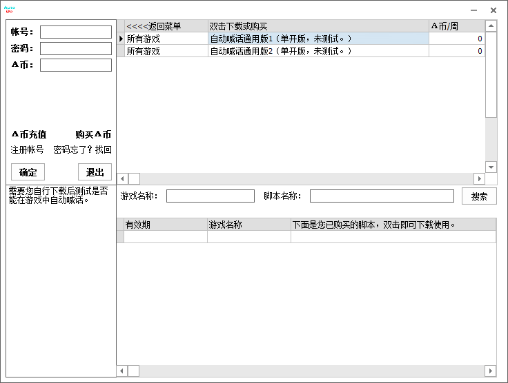Viewport: 508px width, 383px height.
Task: Close the window
Action: 494,10
